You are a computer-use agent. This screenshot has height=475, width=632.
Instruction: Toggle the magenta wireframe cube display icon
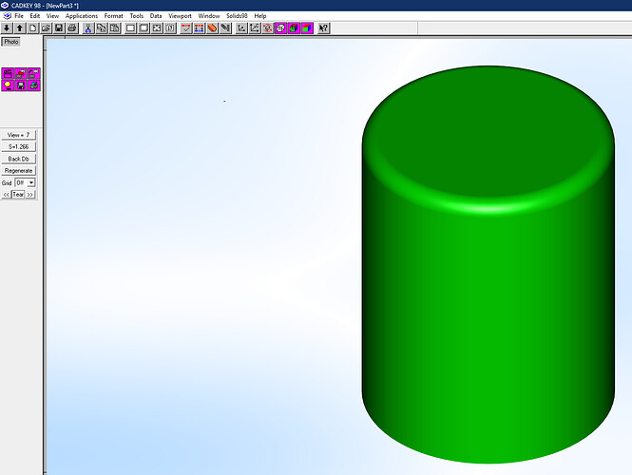coord(281,28)
